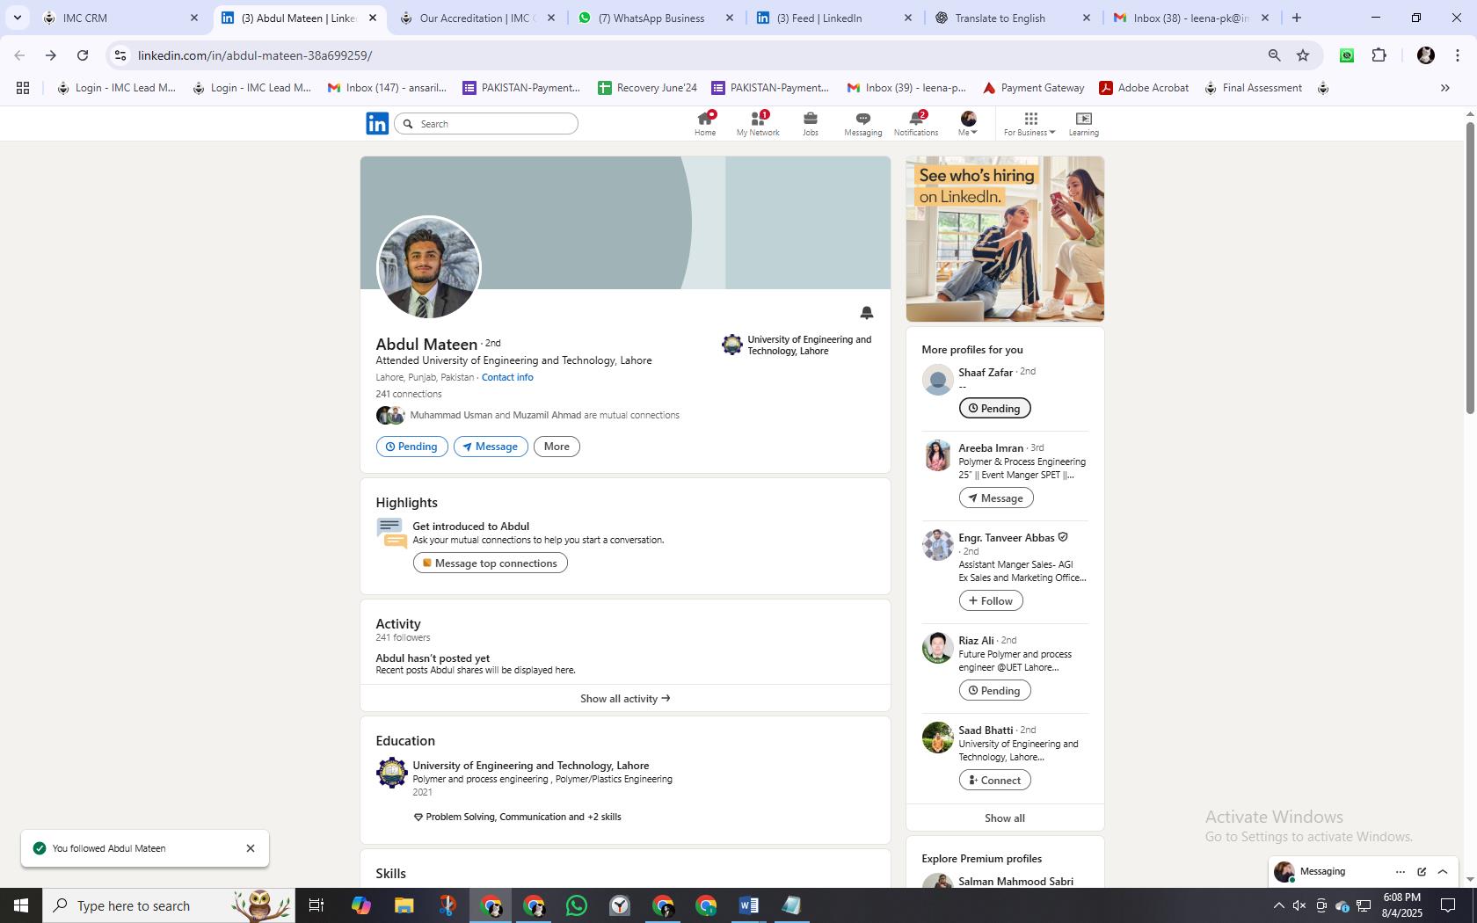This screenshot has height=923, width=1477.
Task: Open Recovery June'24 bookmark
Action: pos(648,88)
